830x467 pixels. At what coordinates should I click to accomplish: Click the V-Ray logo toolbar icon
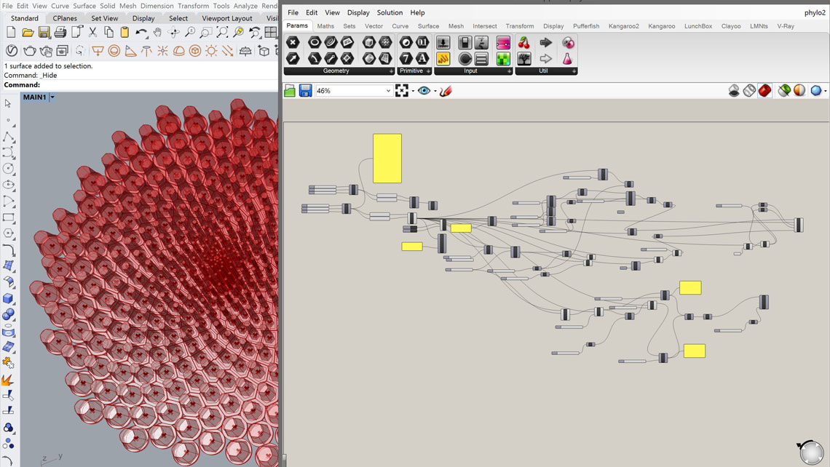pos(11,51)
